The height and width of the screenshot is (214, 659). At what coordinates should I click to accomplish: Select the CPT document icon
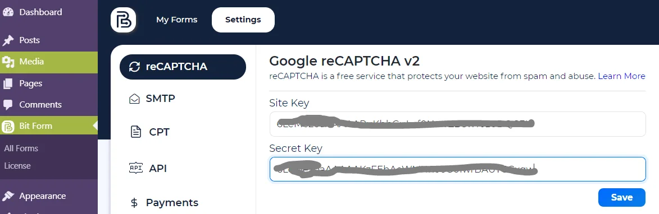(x=135, y=132)
